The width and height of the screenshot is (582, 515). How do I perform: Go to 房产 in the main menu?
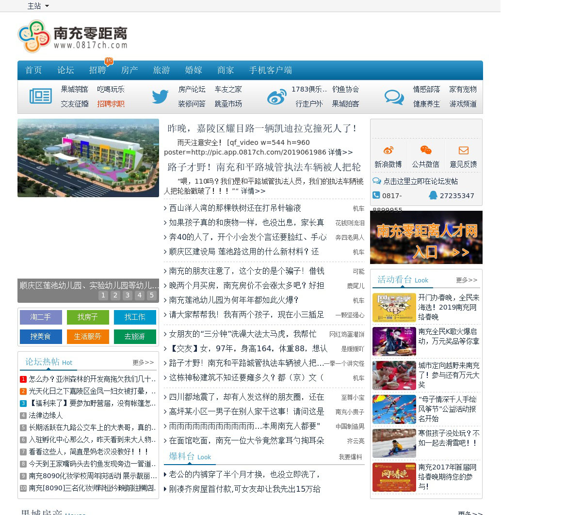(x=129, y=70)
